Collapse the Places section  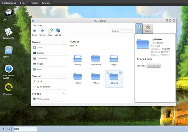click(64, 42)
